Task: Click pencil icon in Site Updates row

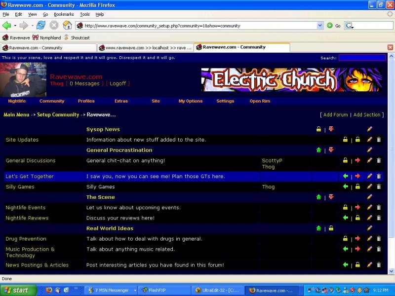Action: pyautogui.click(x=369, y=140)
